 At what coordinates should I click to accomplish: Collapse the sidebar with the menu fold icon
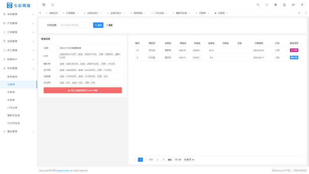click(x=44, y=5)
